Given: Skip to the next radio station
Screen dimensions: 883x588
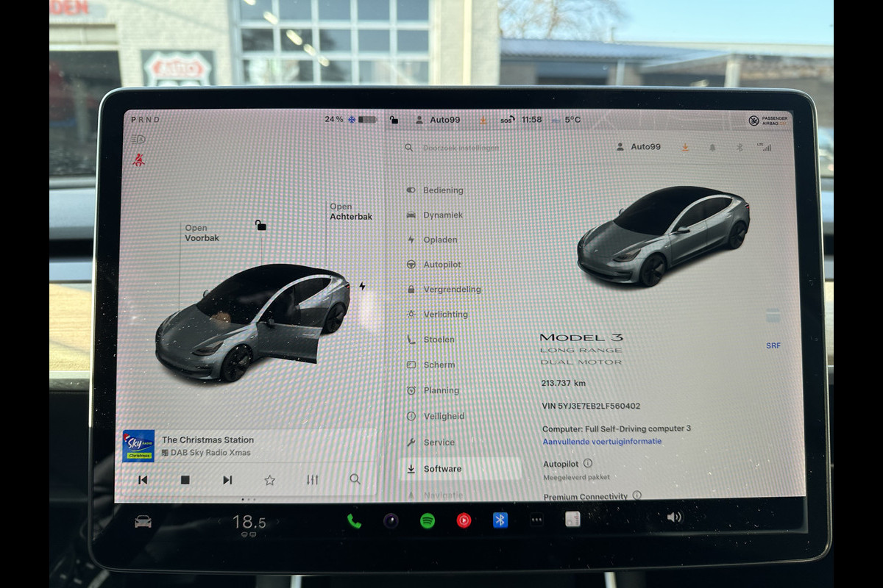Looking at the screenshot, I should 227,480.
